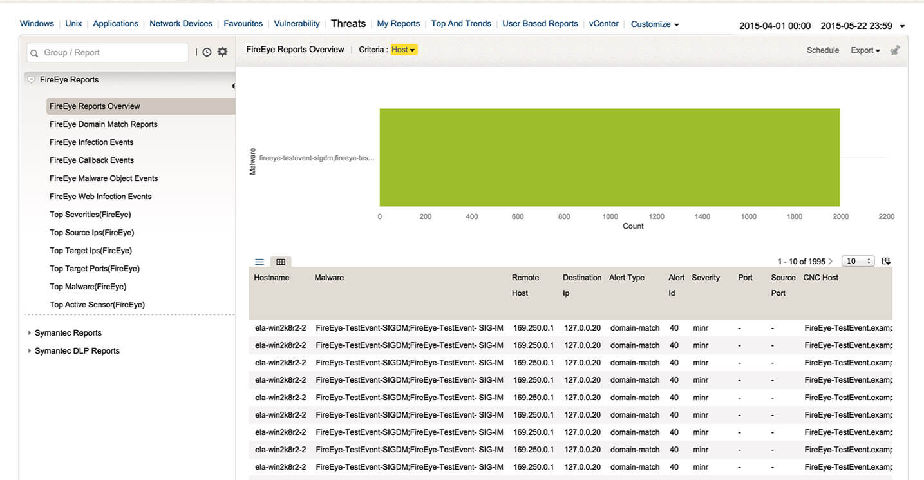Click into the Group / Report search field

[x=108, y=53]
